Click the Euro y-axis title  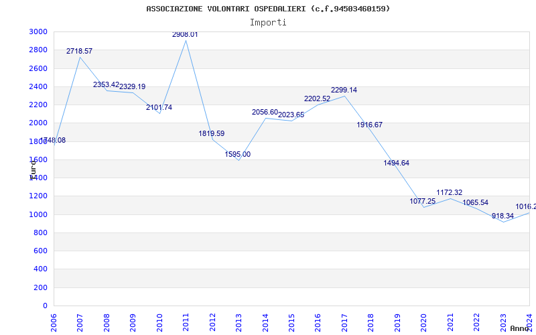[33, 170]
